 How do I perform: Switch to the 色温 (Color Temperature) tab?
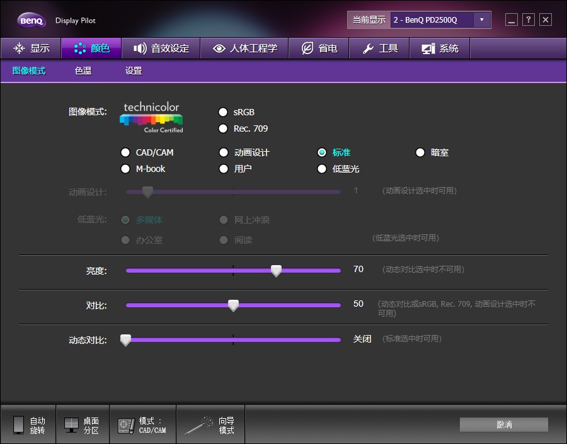[82, 71]
